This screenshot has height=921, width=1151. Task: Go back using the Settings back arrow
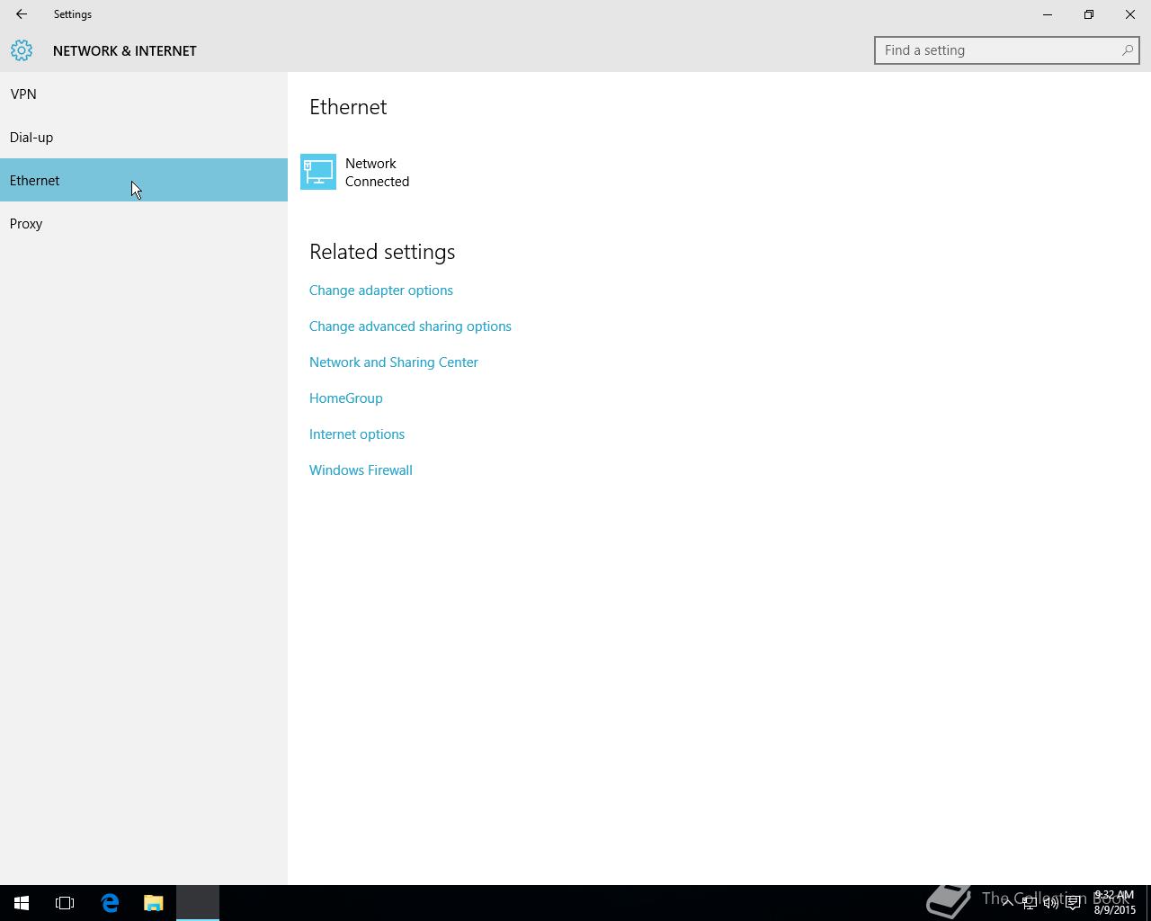coord(22,14)
